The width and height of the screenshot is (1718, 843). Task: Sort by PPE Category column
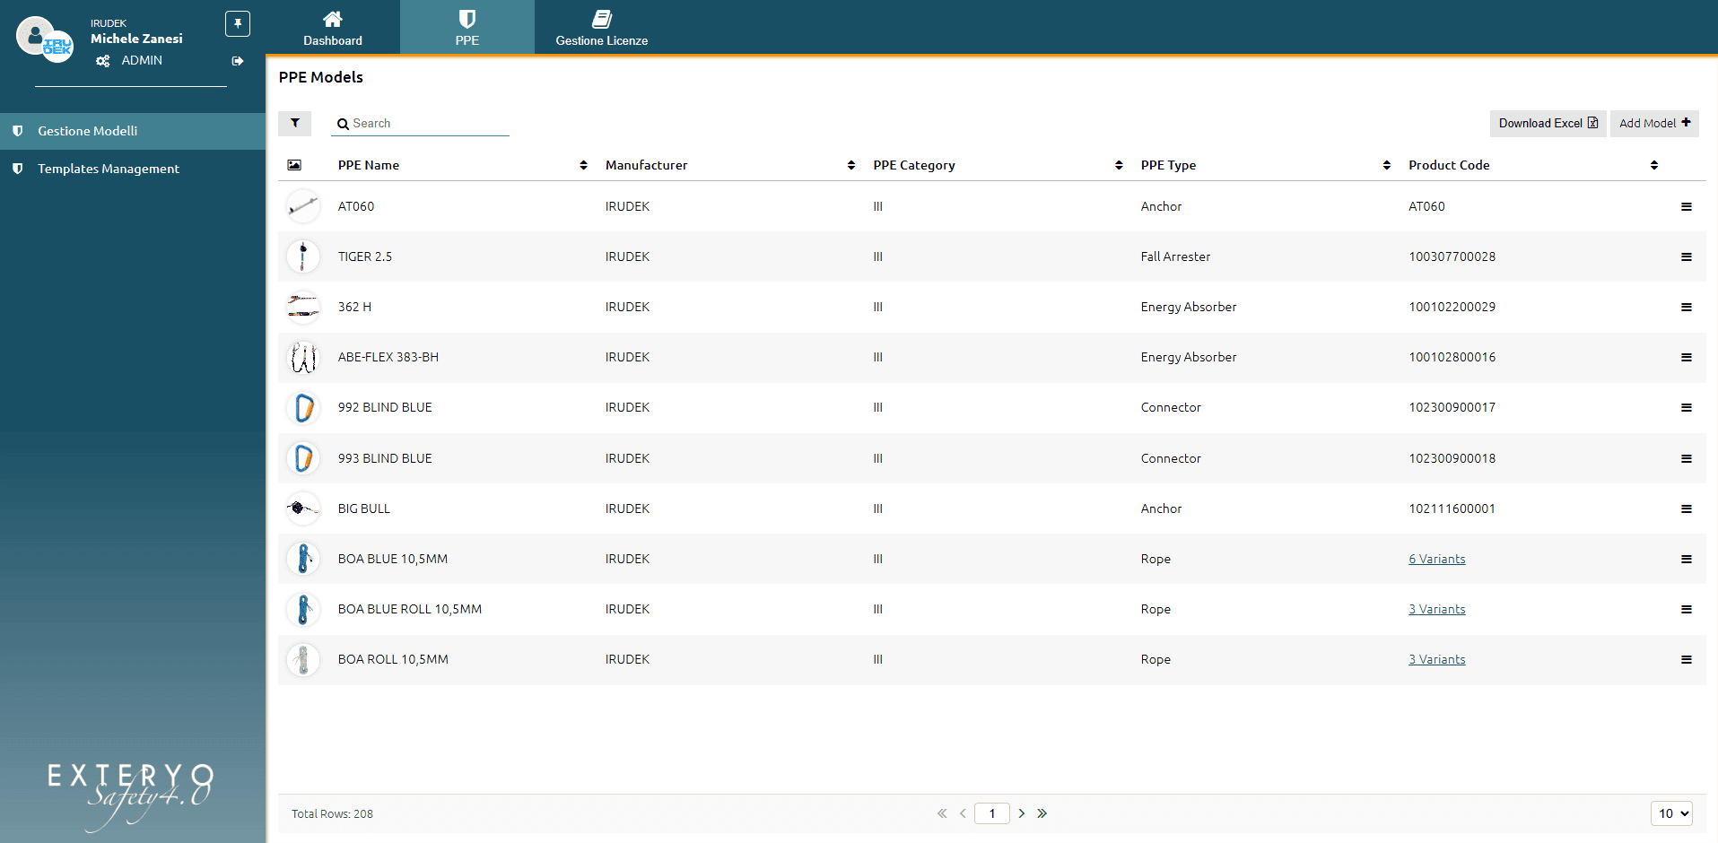1119,165
